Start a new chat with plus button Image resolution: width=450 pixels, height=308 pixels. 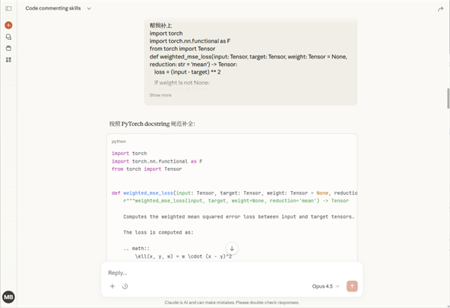pyautogui.click(x=8, y=25)
